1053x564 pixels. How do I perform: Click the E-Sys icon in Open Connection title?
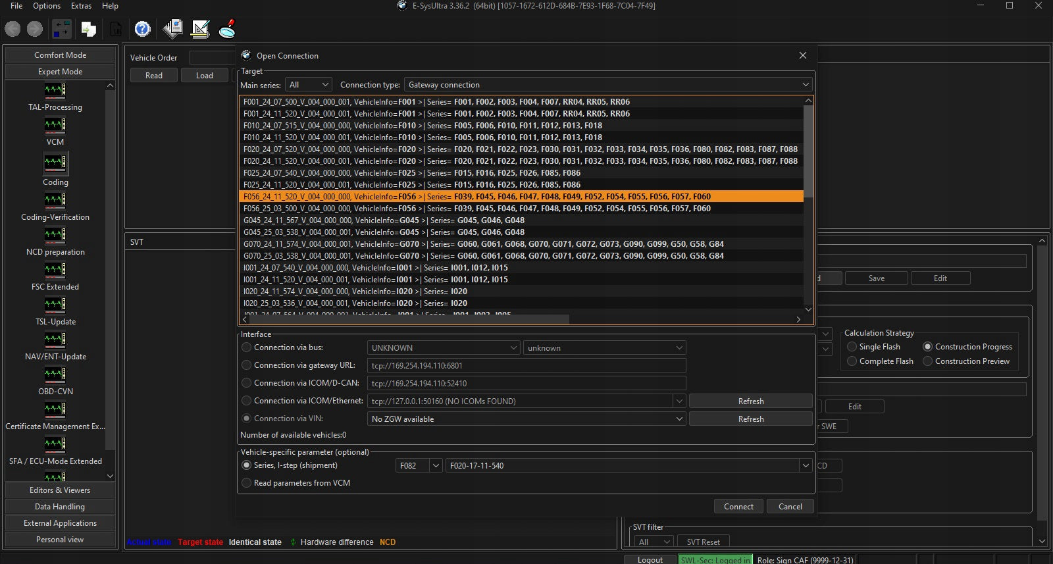[x=246, y=55]
